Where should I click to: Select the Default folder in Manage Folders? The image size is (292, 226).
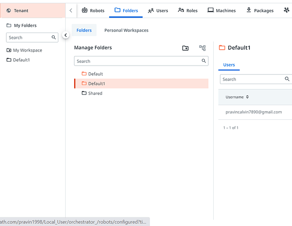point(95,74)
